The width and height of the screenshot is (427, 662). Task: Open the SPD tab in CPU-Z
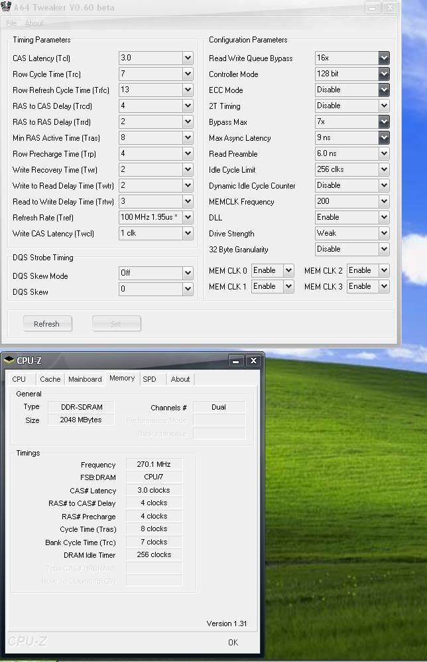pos(149,379)
